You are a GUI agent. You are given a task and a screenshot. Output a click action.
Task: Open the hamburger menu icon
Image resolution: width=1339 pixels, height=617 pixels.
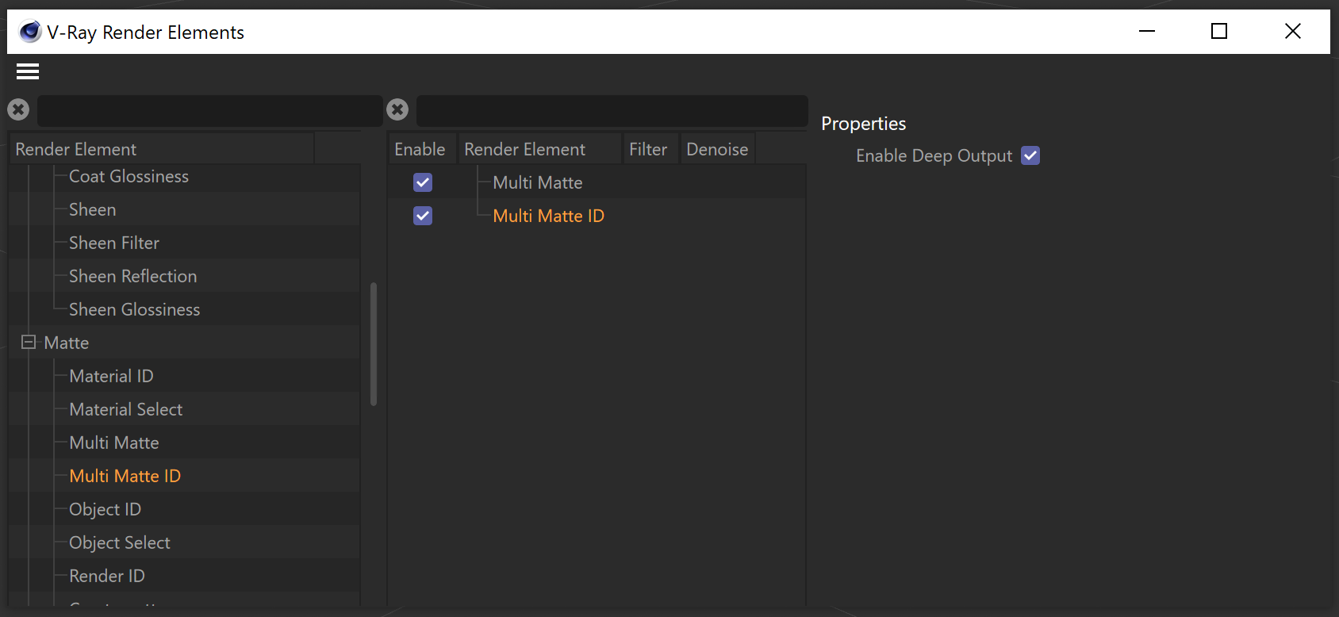(28, 72)
